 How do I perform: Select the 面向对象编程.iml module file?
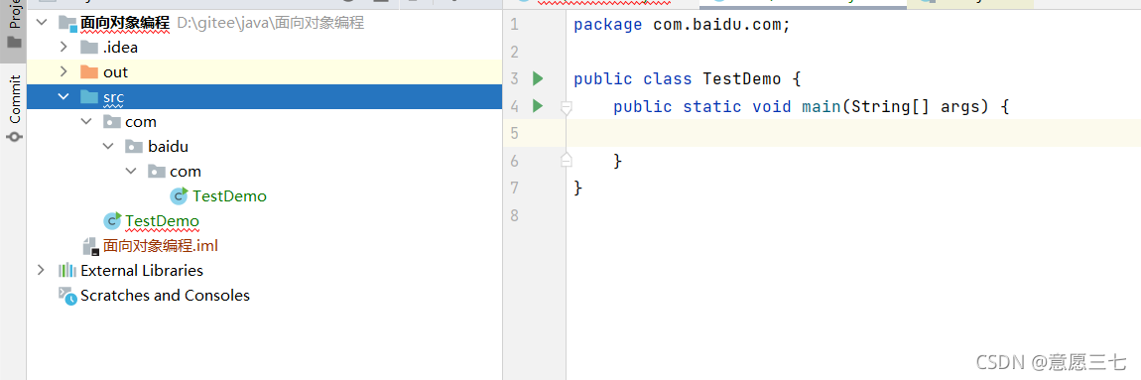tap(160, 246)
